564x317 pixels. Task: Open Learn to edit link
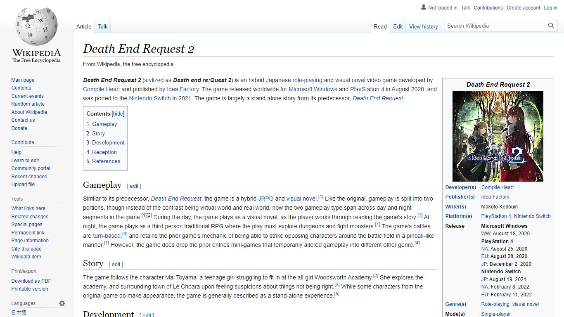coord(25,161)
